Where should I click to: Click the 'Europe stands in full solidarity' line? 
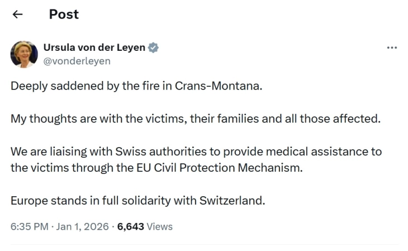(x=137, y=201)
